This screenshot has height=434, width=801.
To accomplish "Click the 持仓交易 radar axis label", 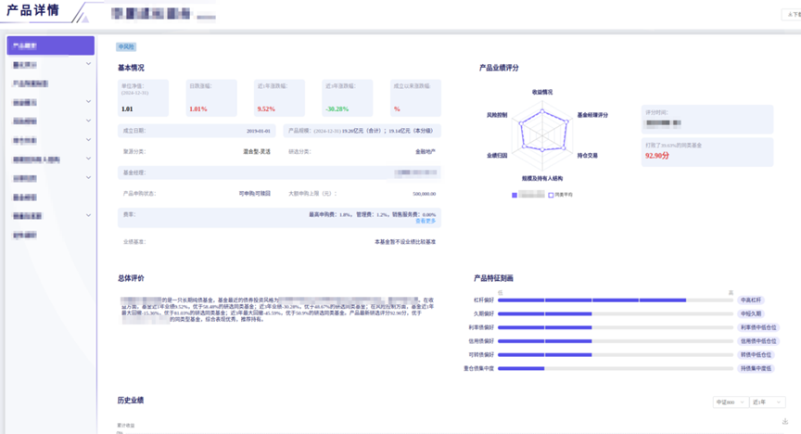I will [x=587, y=155].
